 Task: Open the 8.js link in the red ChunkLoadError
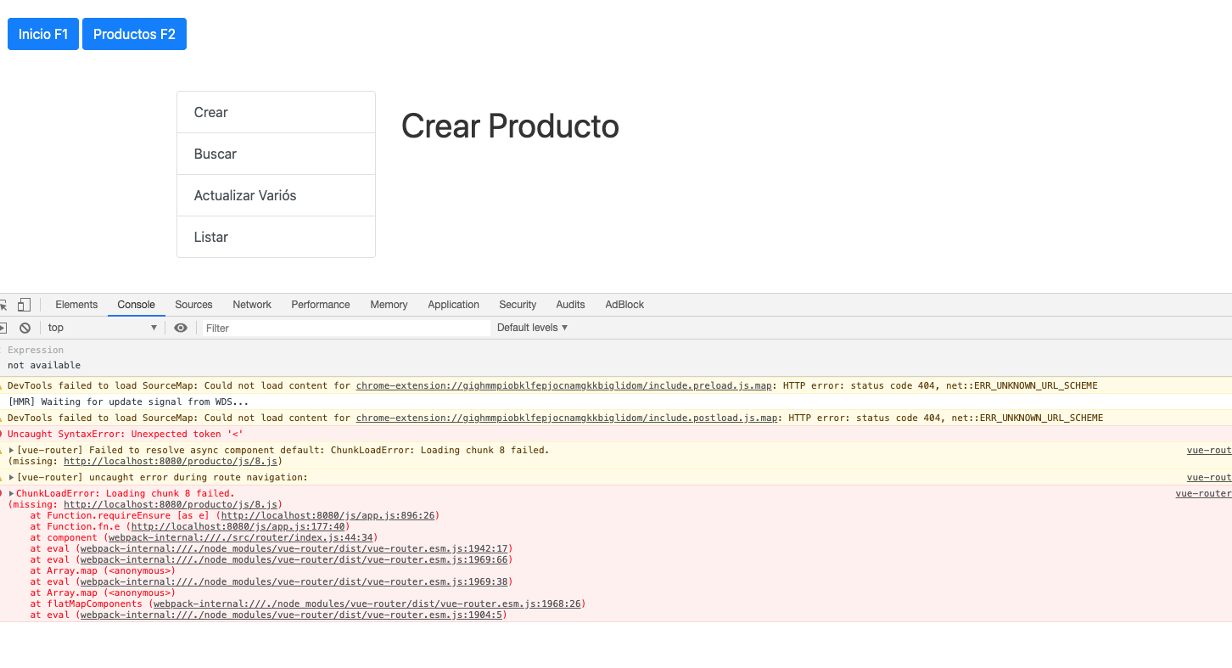[x=171, y=505]
